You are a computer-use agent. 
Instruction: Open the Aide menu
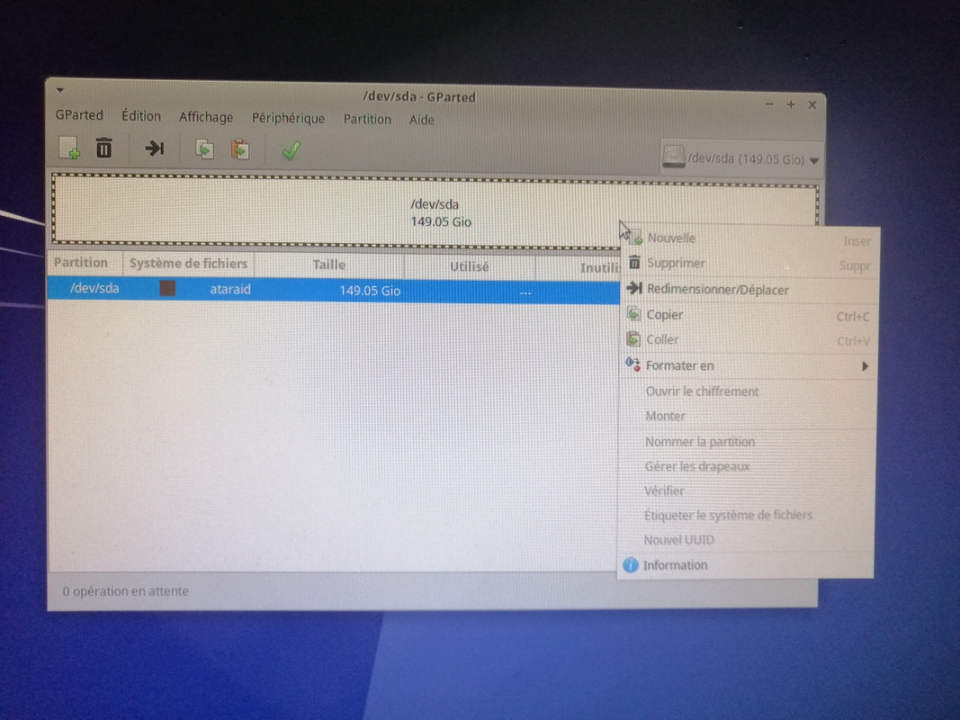pos(421,120)
